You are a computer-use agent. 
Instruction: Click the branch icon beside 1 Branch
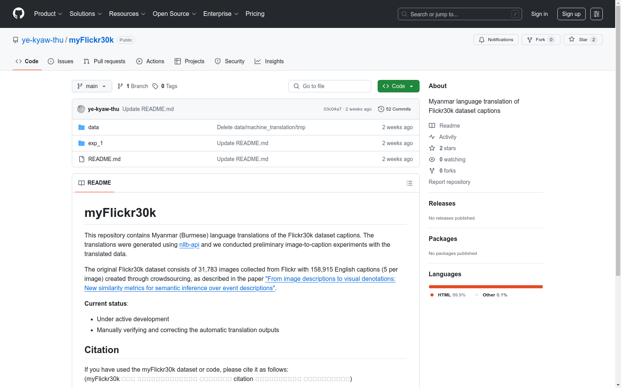120,86
